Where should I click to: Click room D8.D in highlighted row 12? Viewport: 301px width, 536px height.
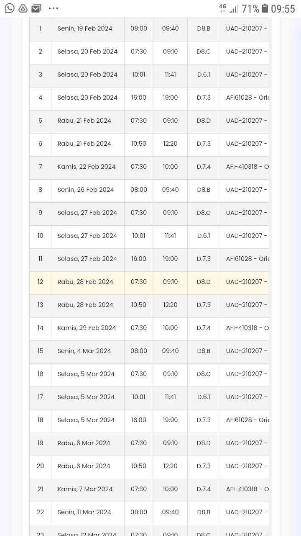[204, 282]
